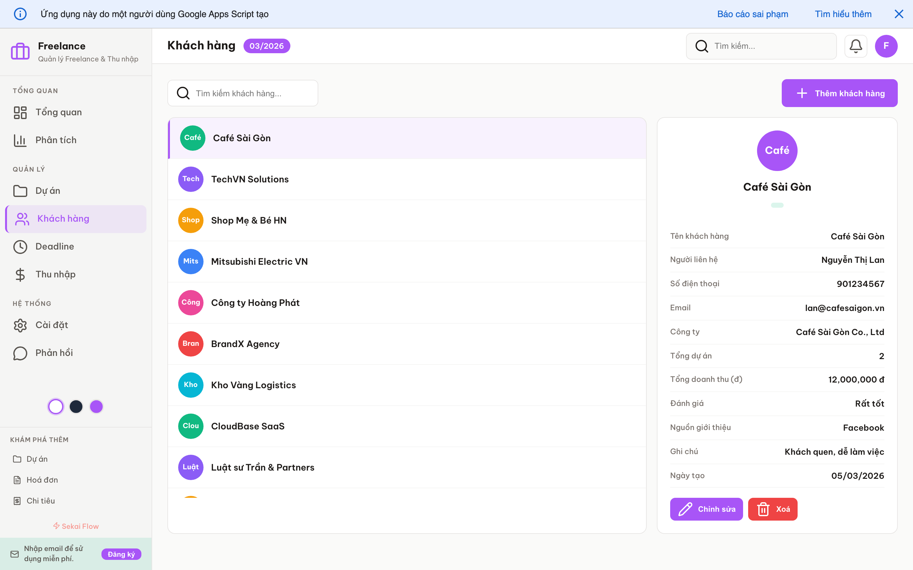Click the notification bell icon

856,46
